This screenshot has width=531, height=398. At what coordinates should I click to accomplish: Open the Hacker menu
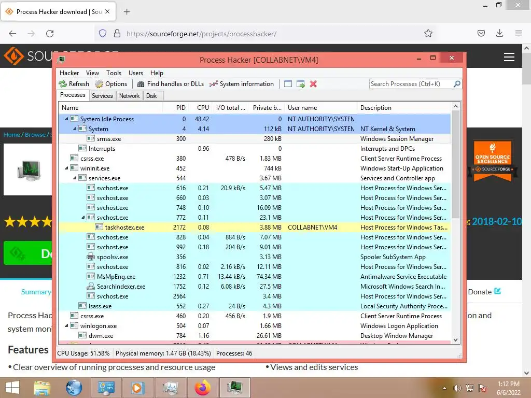[69, 73]
